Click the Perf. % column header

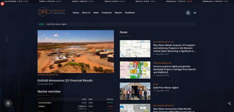click(x=110, y=99)
